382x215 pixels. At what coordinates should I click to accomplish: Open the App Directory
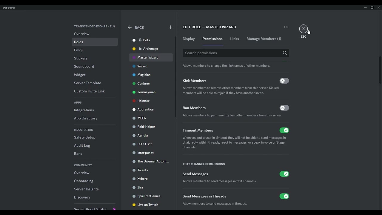point(95,118)
